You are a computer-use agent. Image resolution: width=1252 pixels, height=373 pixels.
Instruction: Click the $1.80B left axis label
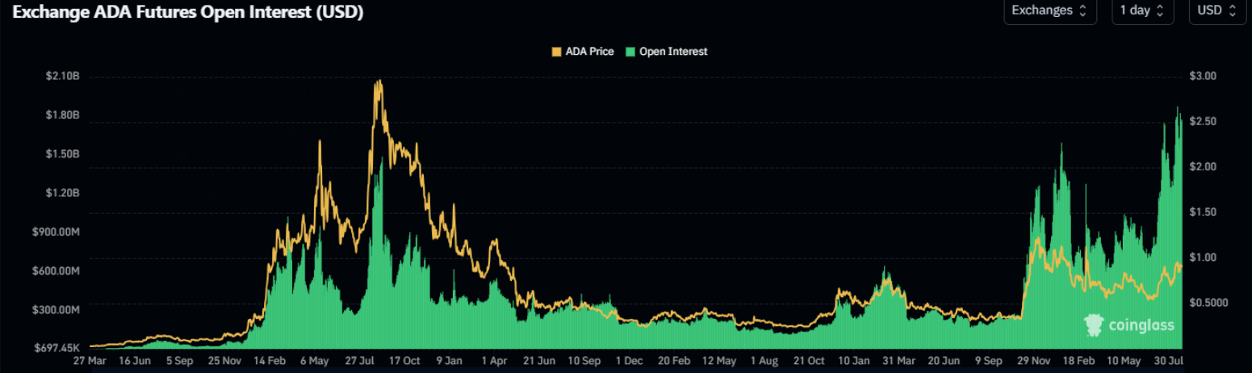[62, 115]
